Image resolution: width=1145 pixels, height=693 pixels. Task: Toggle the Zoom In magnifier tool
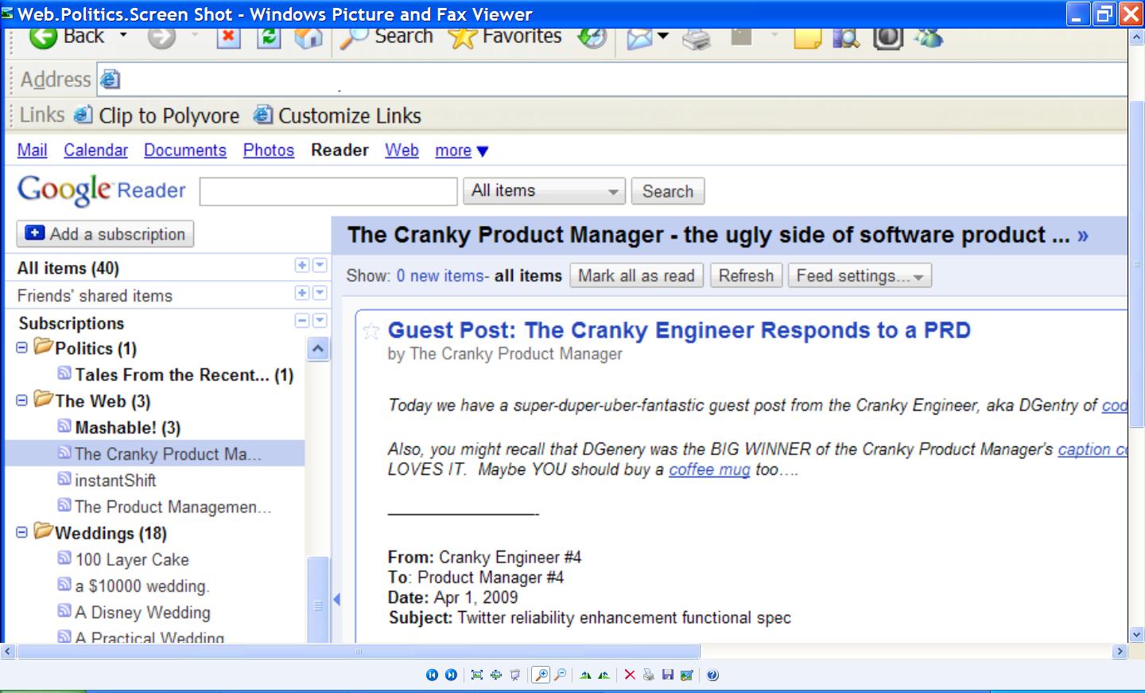coord(541,675)
